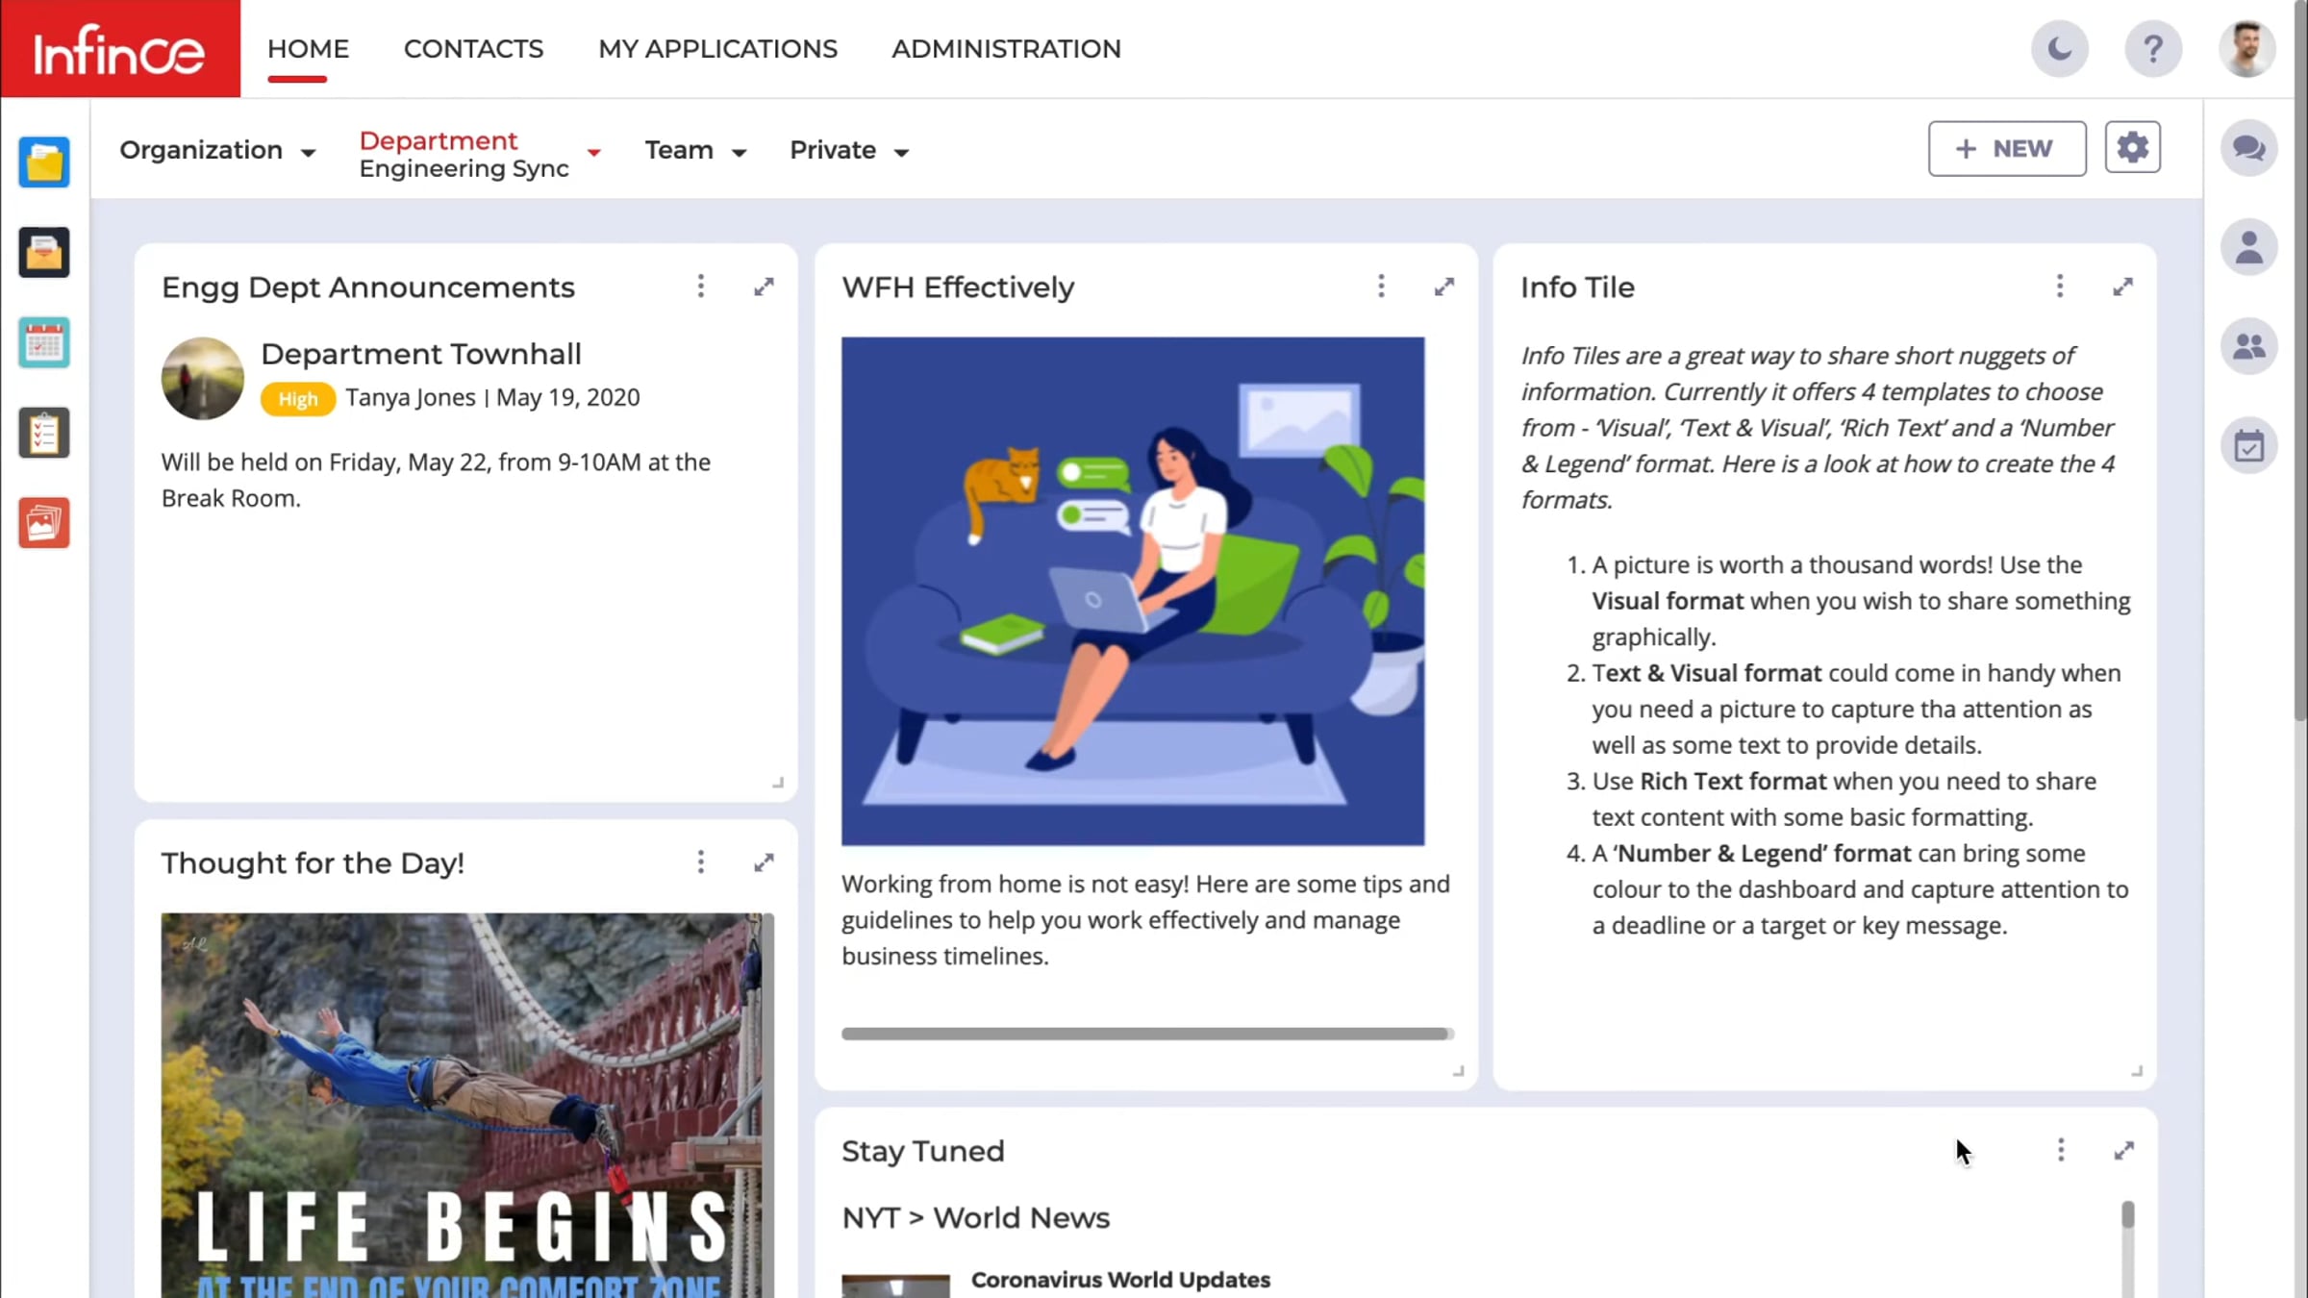Open the task checklist app in left sidebar
This screenshot has height=1298, width=2308.
coord(44,433)
